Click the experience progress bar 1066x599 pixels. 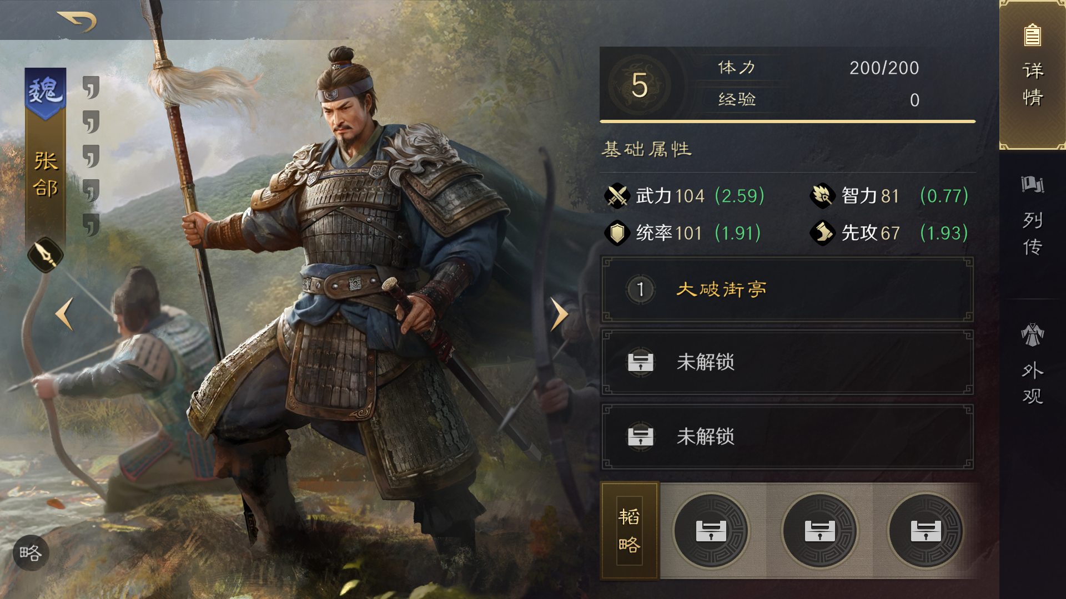tap(787, 121)
